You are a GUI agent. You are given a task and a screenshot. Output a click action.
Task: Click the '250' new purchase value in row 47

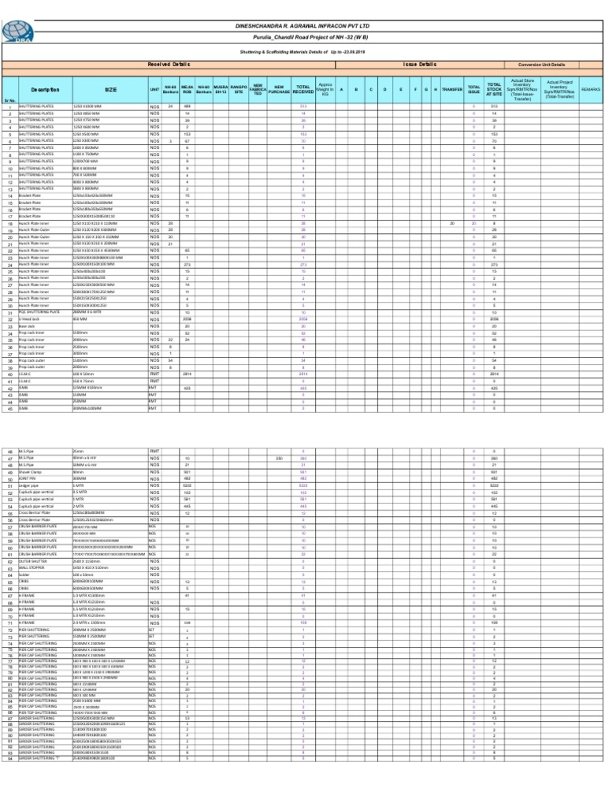[x=279, y=458]
